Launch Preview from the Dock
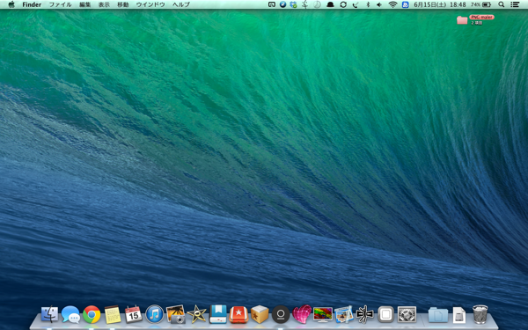Viewport: 528px width, 330px height. (343, 314)
